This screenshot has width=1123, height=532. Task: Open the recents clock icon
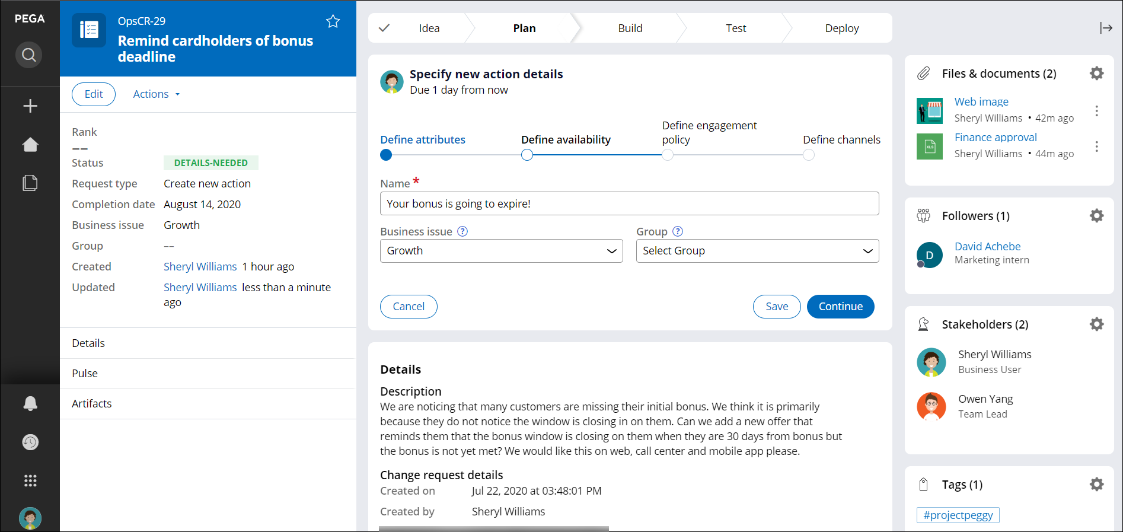point(30,442)
